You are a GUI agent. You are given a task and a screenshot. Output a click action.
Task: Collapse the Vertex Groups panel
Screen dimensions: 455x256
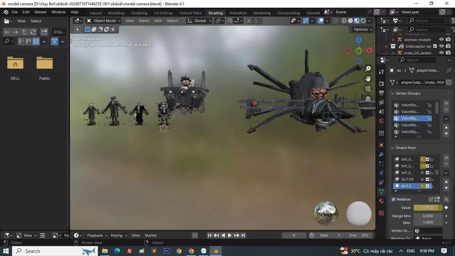pyautogui.click(x=393, y=93)
